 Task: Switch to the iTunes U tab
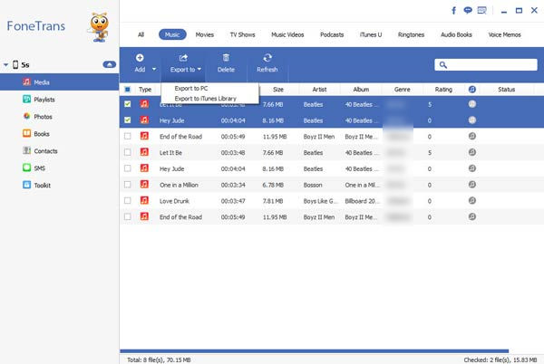pyautogui.click(x=371, y=34)
